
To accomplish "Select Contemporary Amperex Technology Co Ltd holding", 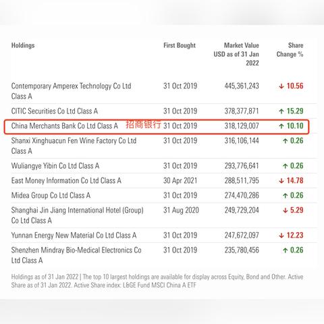I will click(71, 91).
